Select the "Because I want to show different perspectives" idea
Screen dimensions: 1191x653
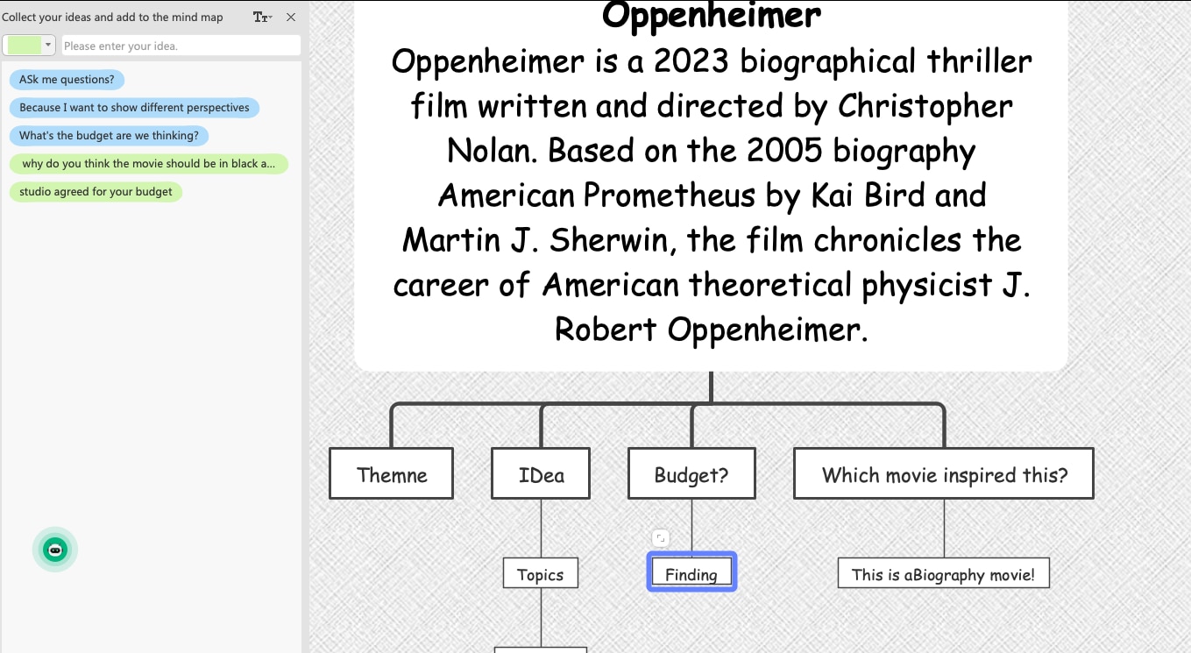[134, 108]
